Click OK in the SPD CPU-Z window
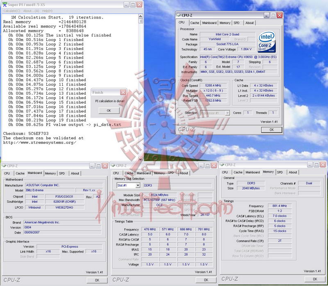The height and width of the screenshot is (286, 328). (206, 280)
